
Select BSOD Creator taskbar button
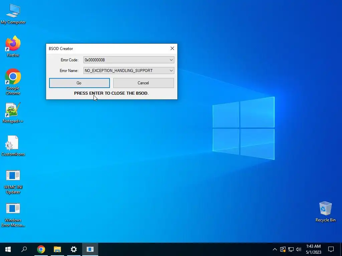[x=90, y=249]
